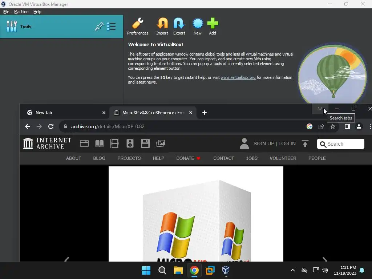Click the VirtualBox taskbar icon
372x279 pixels.
[x=226, y=270]
